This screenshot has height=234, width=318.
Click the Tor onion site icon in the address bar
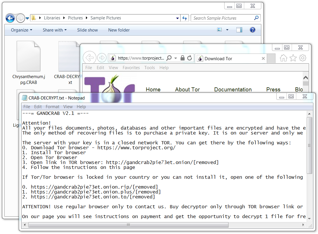click(113, 58)
